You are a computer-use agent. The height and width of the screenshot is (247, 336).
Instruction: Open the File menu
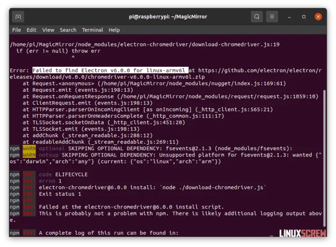[x=17, y=30]
